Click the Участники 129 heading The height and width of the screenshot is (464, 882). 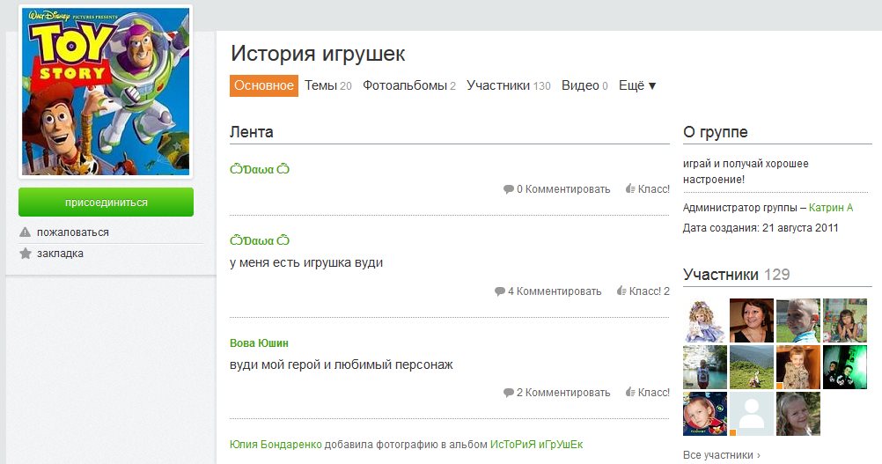coord(736,275)
